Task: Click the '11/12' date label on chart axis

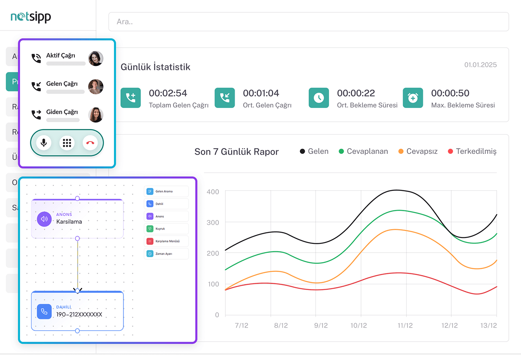Action: click(x=405, y=325)
